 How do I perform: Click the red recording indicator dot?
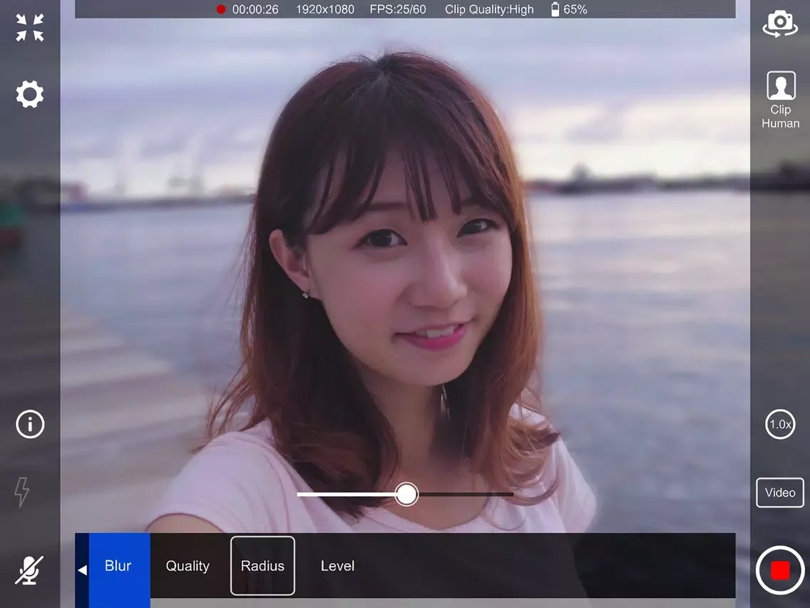pos(221,9)
